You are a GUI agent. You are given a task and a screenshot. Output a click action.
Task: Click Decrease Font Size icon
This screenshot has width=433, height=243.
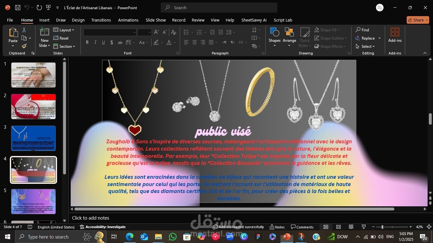(x=165, y=32)
